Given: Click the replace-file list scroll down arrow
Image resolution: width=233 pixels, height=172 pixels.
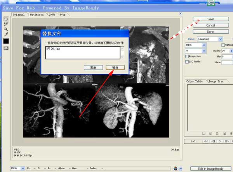Looking at the screenshot, I should click(x=122, y=57).
